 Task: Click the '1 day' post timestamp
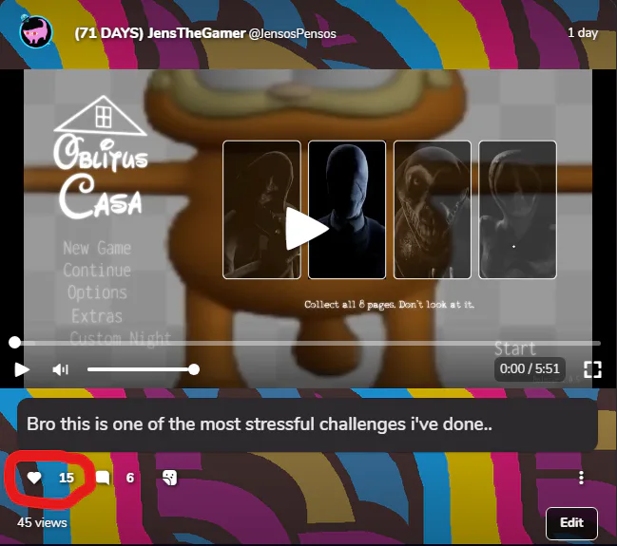[583, 32]
